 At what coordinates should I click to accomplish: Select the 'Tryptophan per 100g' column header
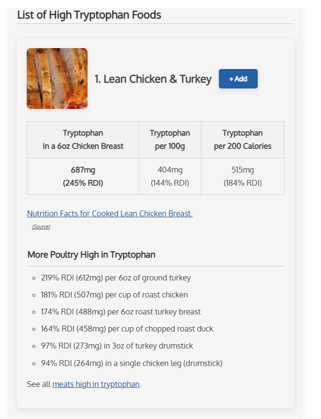(170, 140)
